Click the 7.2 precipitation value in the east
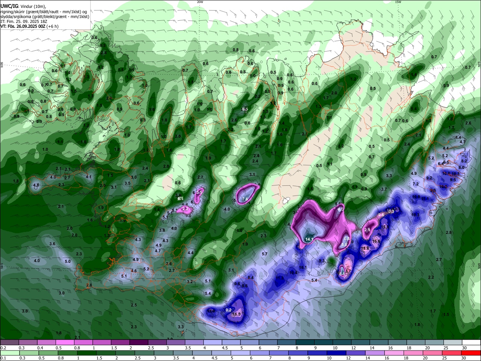This screenshot has height=361, width=481. coord(416,184)
